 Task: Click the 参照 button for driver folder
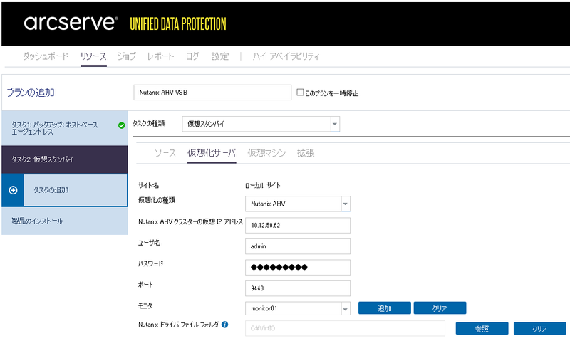tap(482, 329)
